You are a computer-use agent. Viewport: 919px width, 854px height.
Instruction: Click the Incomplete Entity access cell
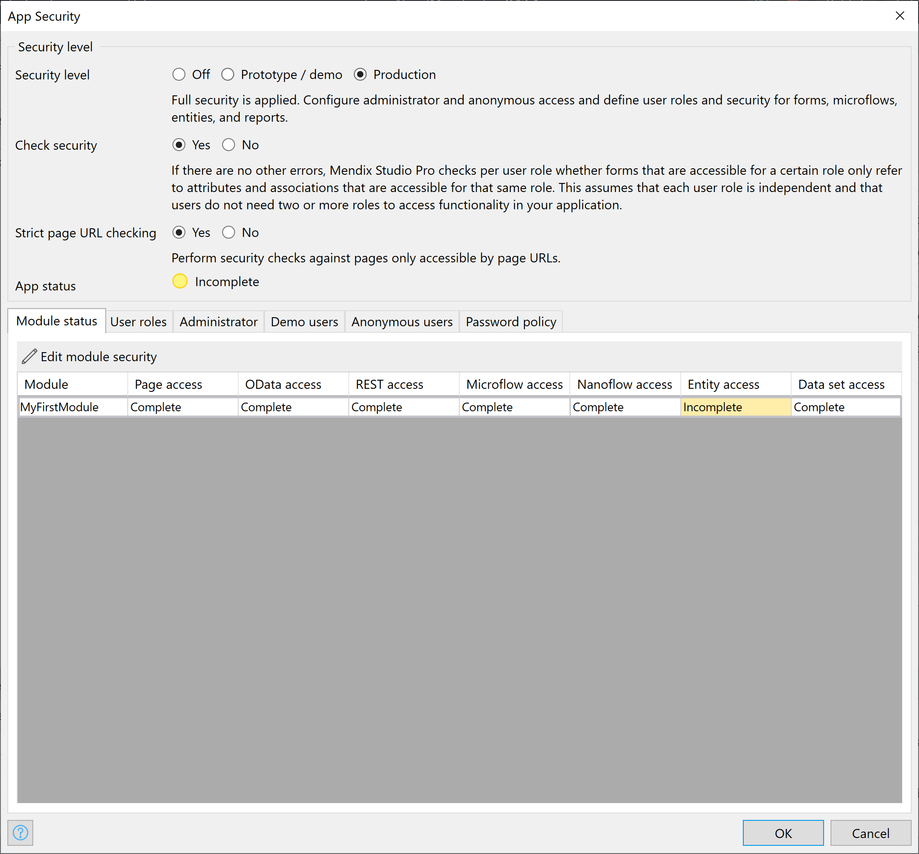pyautogui.click(x=736, y=407)
